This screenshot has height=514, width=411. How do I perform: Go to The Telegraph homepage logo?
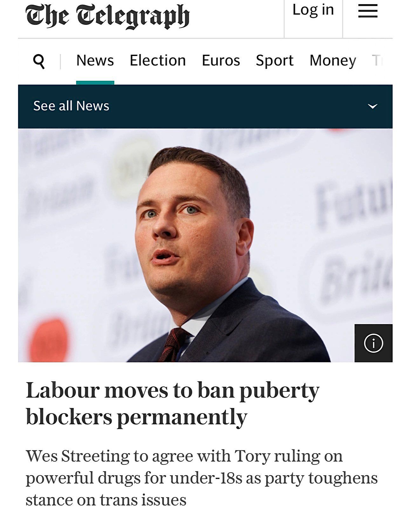(x=107, y=16)
